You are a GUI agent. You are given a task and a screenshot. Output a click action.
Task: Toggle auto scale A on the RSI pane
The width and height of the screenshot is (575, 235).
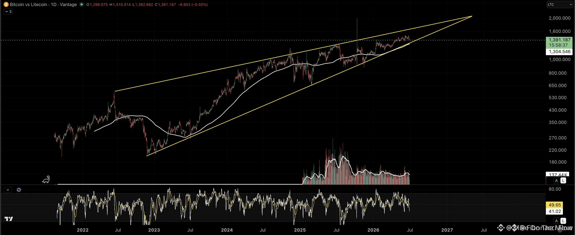point(556,221)
